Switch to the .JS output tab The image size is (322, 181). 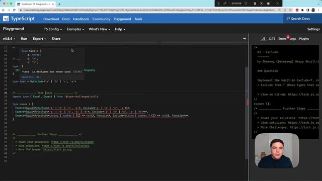[x=264, y=39]
